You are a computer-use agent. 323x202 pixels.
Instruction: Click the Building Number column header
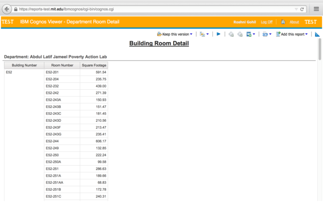pos(24,65)
